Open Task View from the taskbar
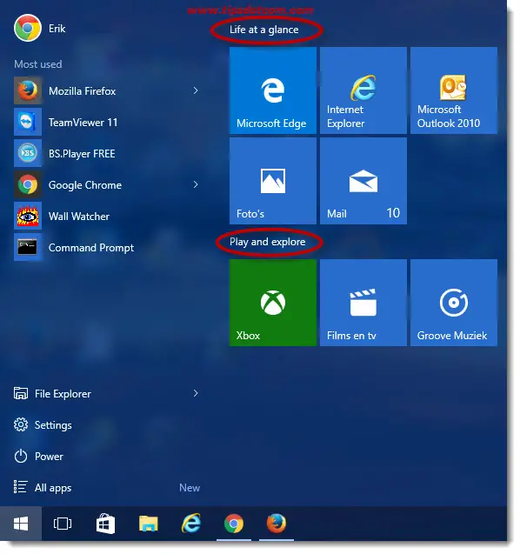 [x=63, y=524]
